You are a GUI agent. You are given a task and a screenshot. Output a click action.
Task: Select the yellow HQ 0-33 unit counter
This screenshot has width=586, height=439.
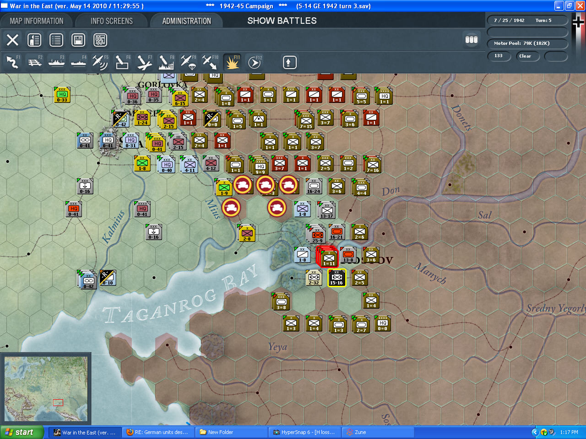(62, 95)
